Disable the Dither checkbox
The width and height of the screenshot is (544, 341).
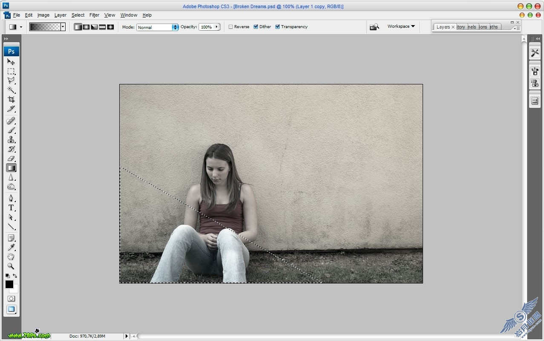256,27
